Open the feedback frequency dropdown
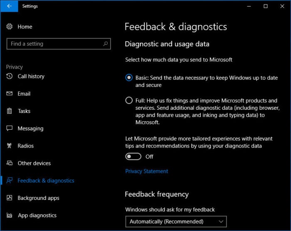Viewport: 291px width, 231px height. tap(176, 221)
